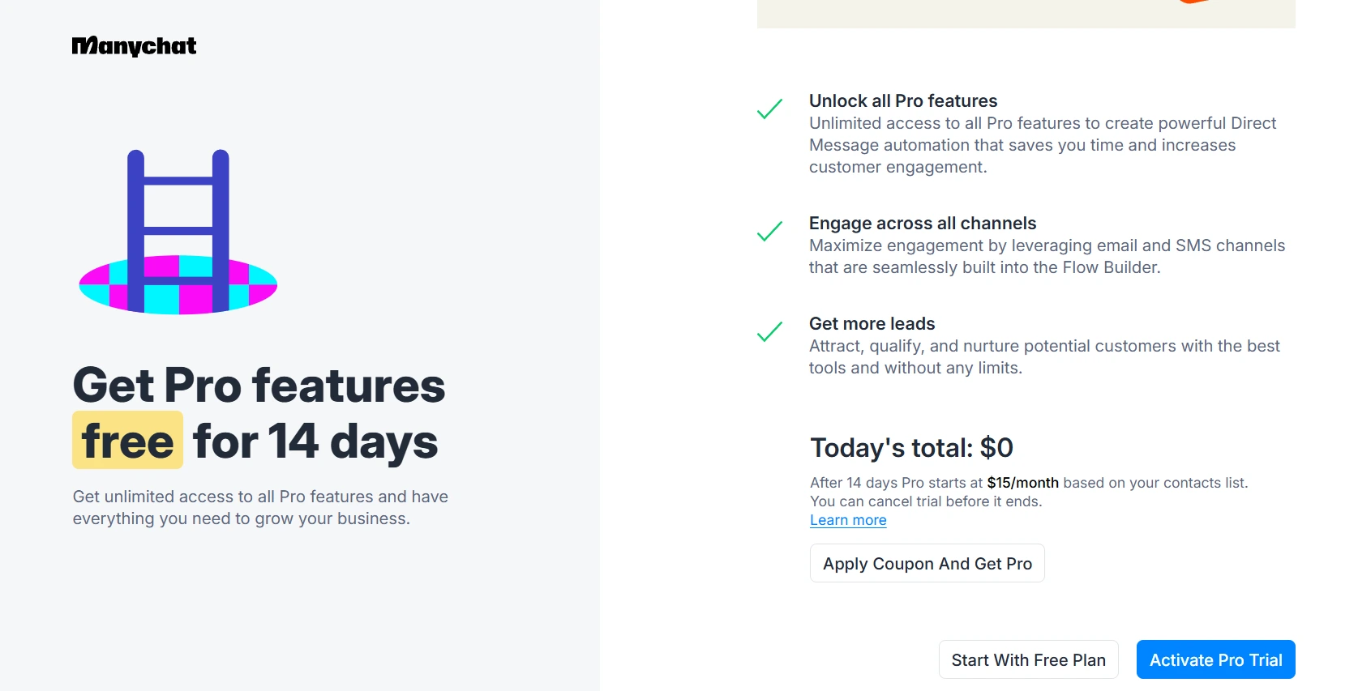1358x691 pixels.
Task: Click the "Unlock all Pro features" heading
Action: click(903, 101)
